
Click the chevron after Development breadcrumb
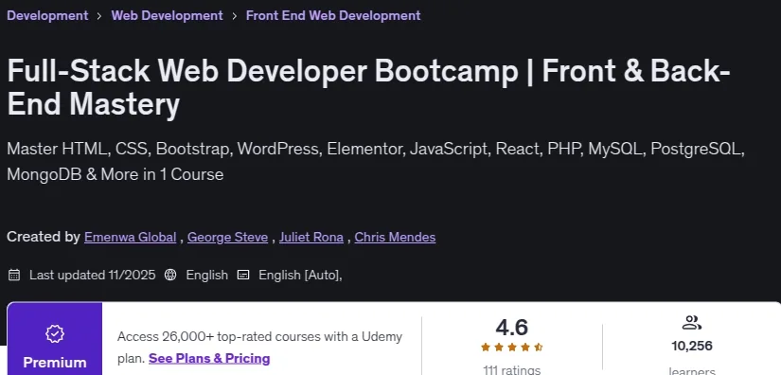pyautogui.click(x=99, y=16)
